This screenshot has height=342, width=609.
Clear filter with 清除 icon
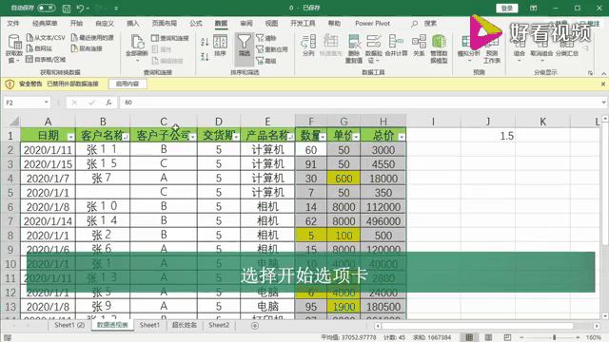[266, 38]
